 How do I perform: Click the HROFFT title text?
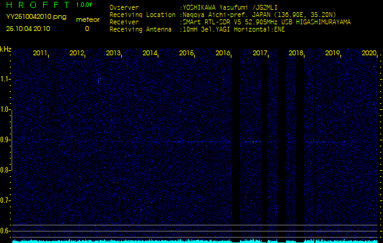(38, 5)
